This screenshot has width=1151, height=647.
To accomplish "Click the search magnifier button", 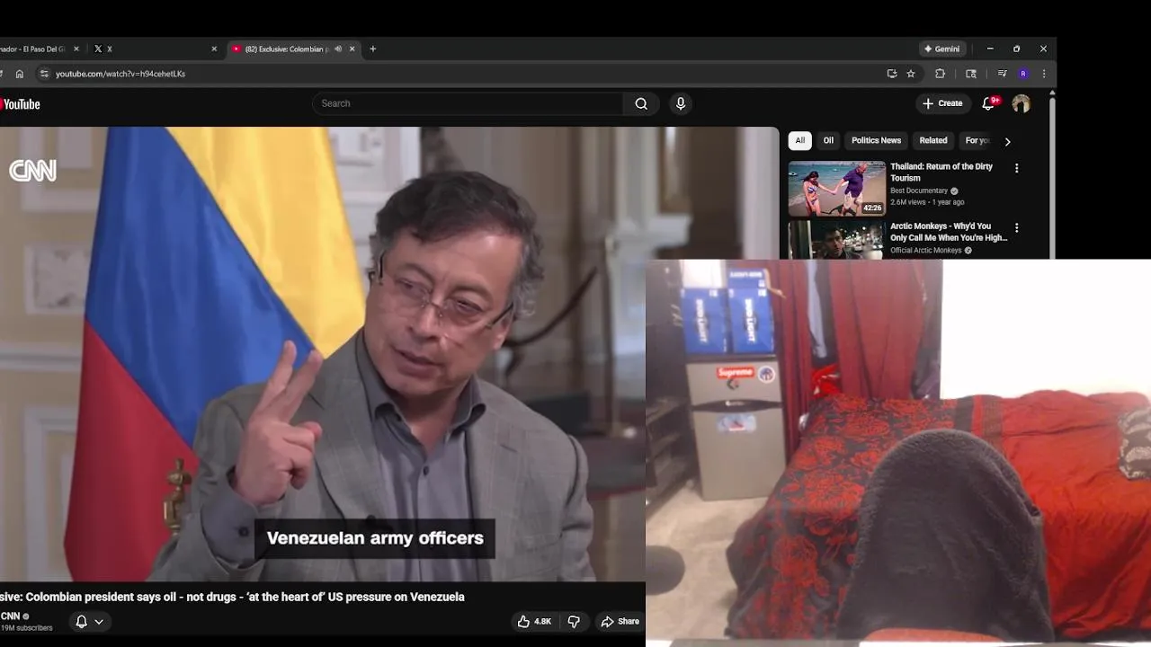I will (641, 103).
